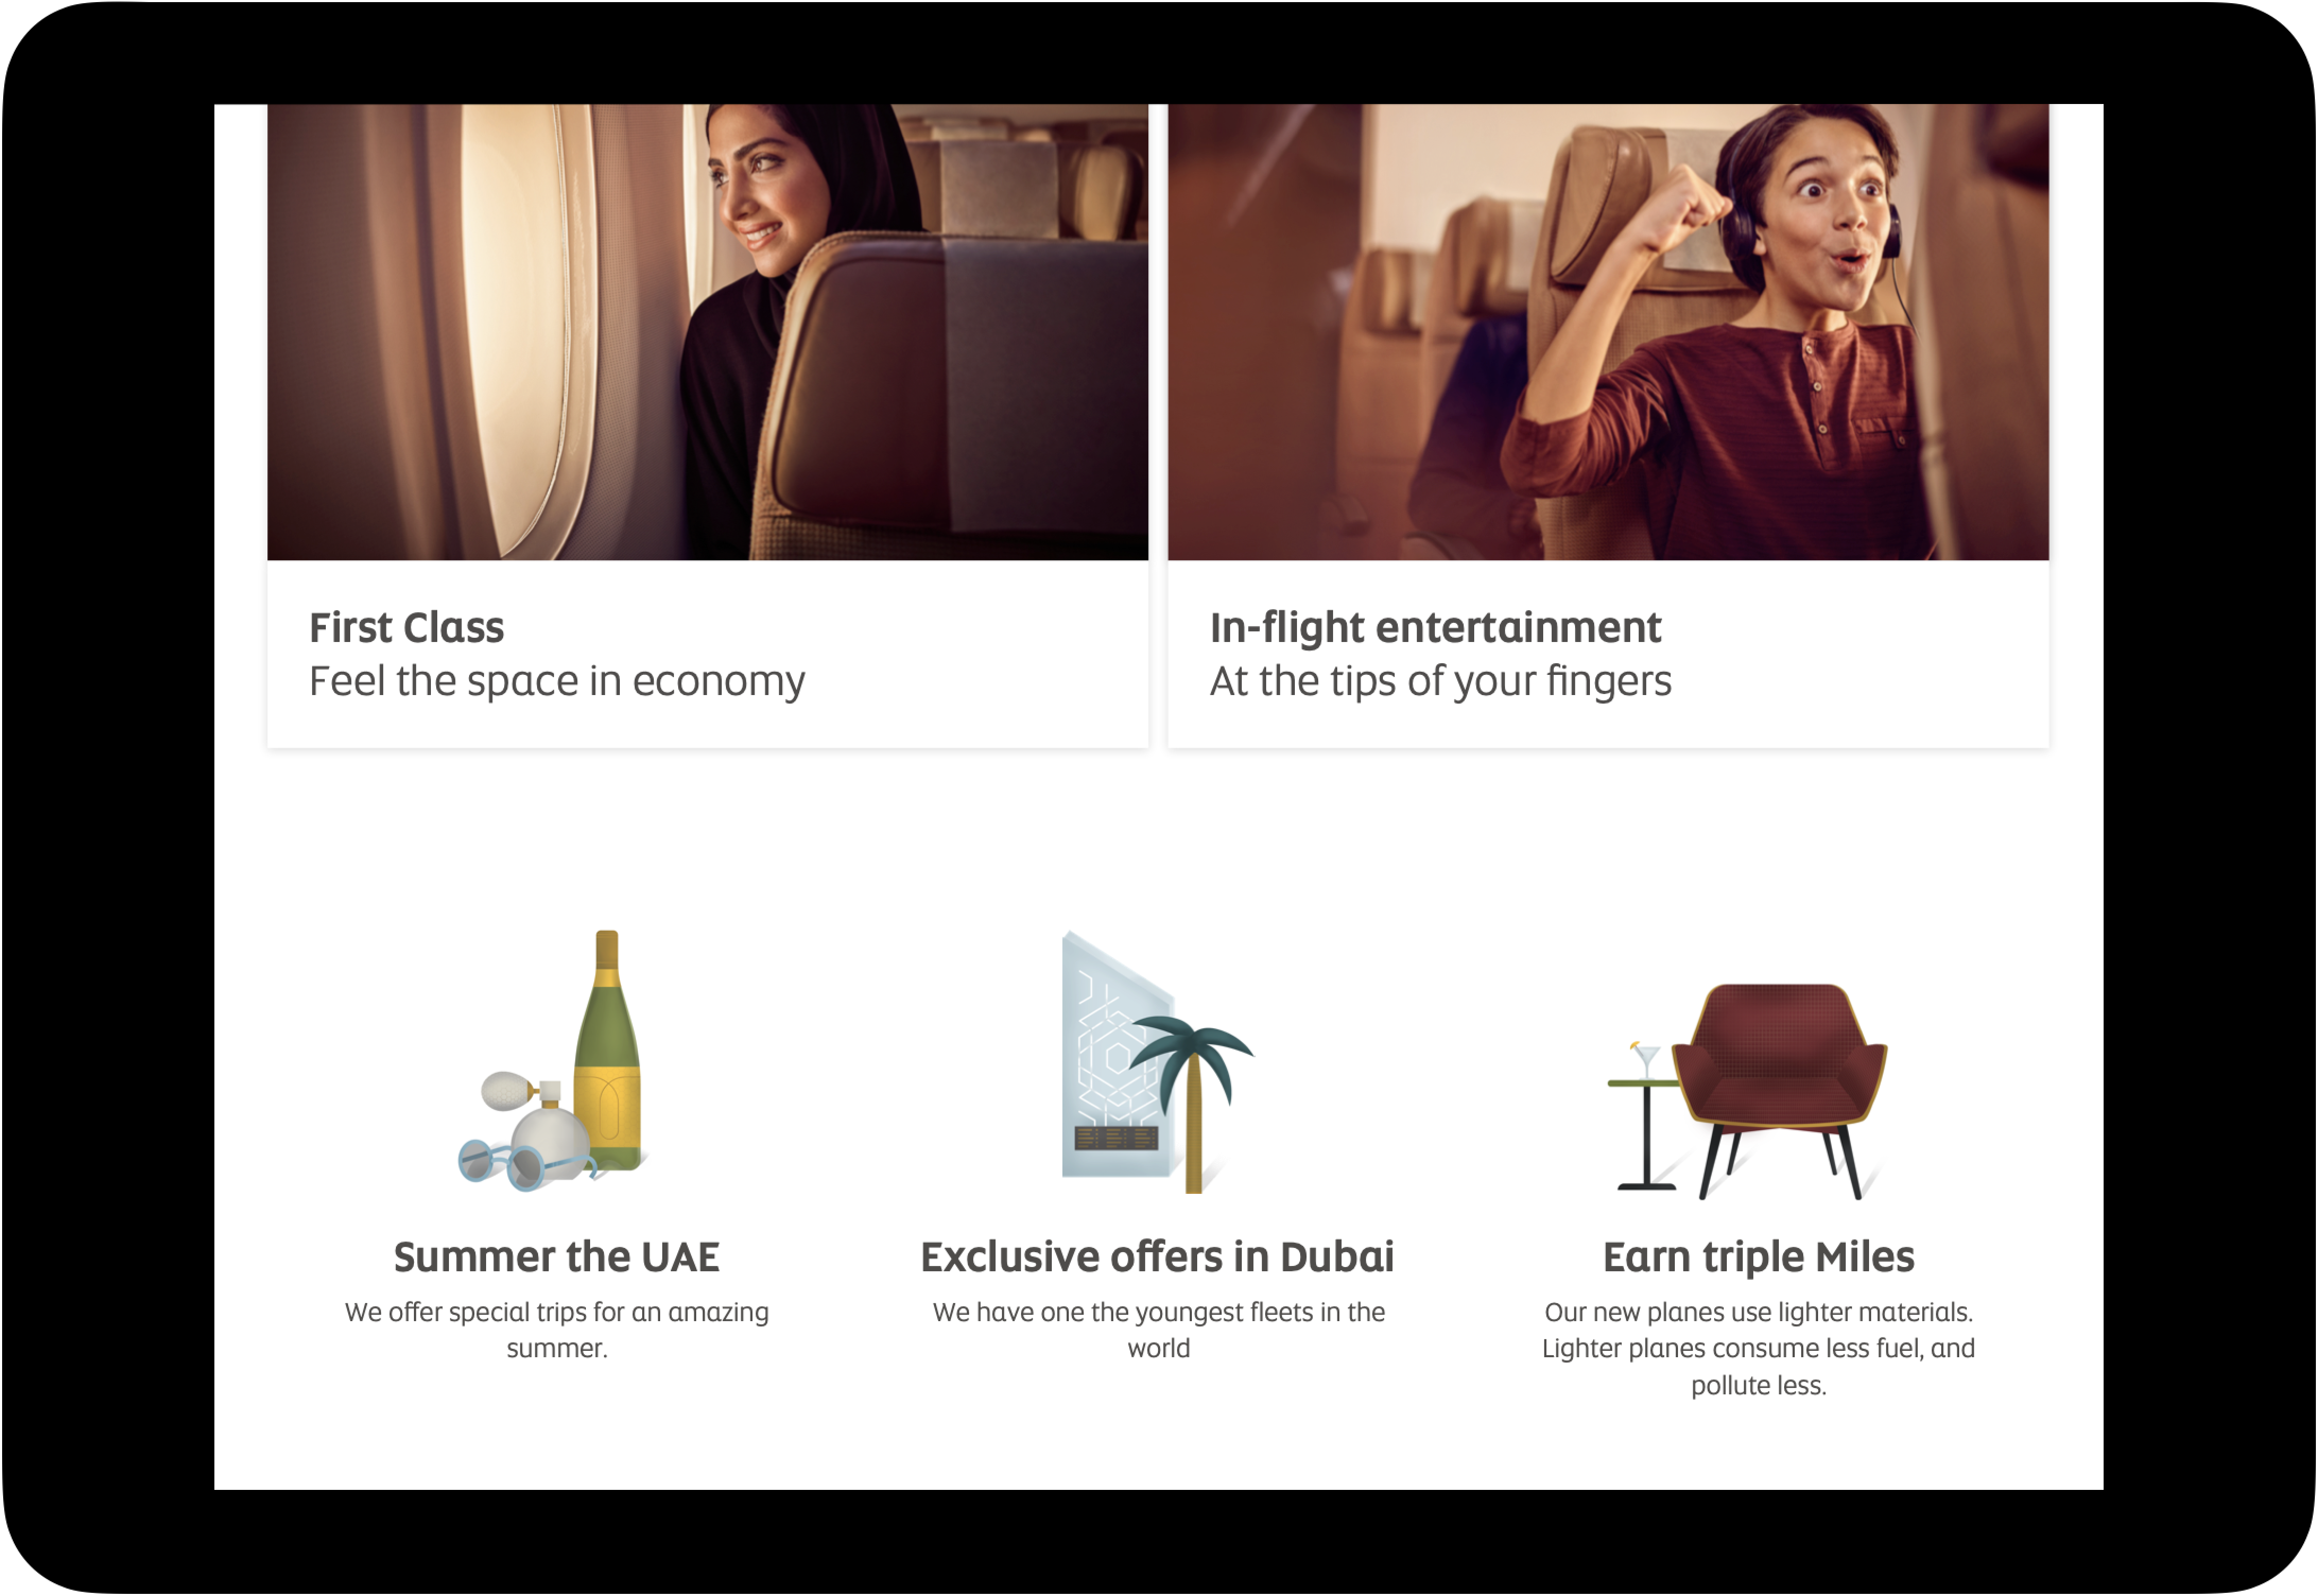Select 'At the tips of your fingers' text
The image size is (2318, 1596).
pos(1441,682)
